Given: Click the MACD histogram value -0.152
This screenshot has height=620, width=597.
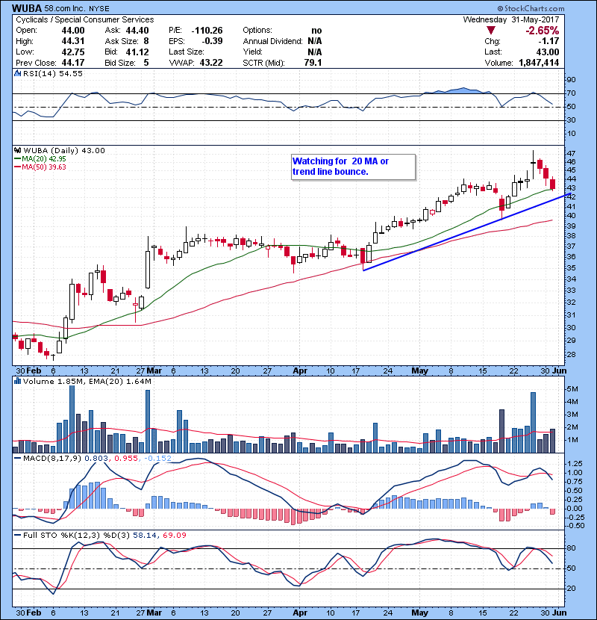Looking at the screenshot, I should [x=157, y=459].
